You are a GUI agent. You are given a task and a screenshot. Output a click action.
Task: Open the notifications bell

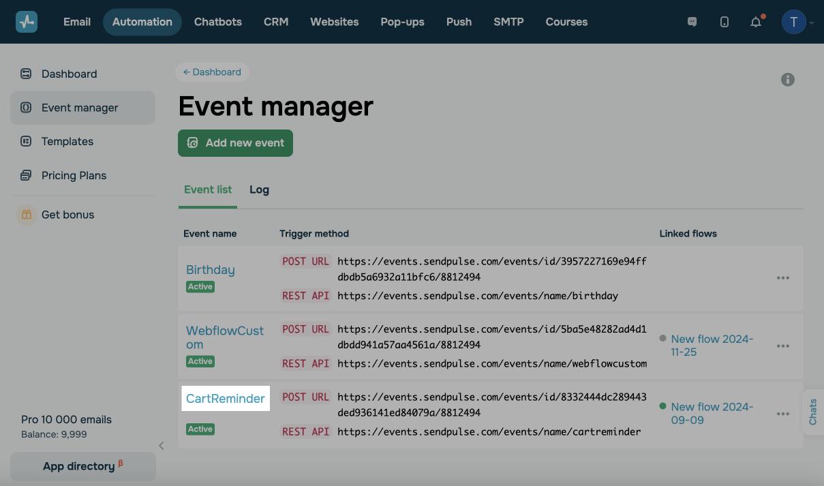[x=756, y=22]
